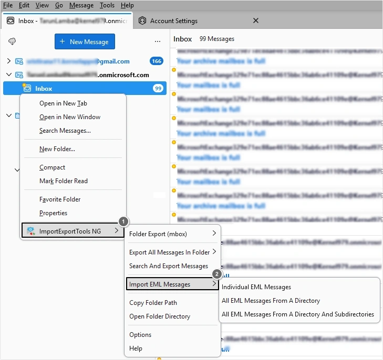Open the Edit menu
This screenshot has width=383, height=360.
(24, 5)
